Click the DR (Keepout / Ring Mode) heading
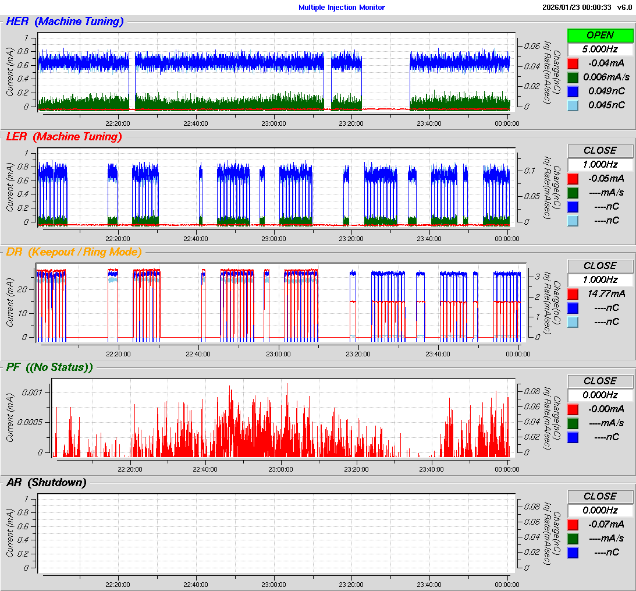 (73, 252)
